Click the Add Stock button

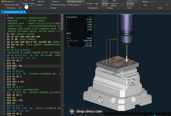click(123, 3)
